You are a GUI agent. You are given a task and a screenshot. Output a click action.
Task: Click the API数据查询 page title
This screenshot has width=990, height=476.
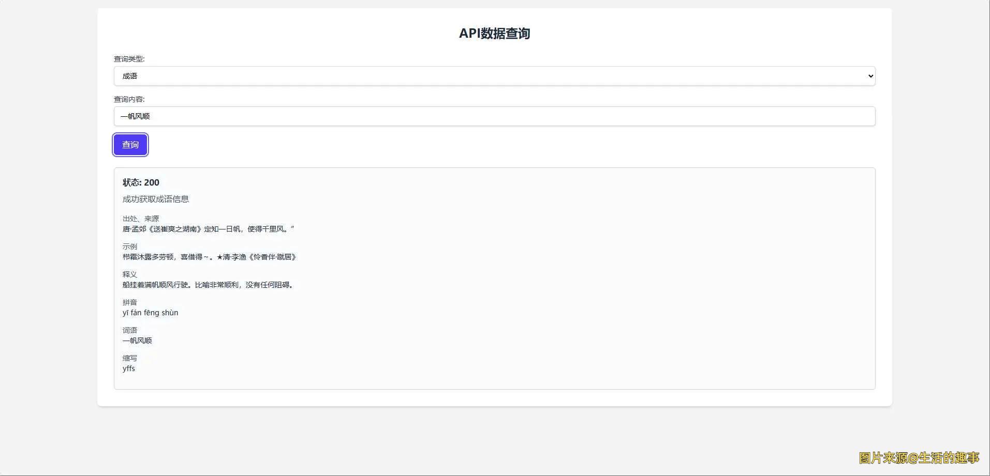(494, 33)
